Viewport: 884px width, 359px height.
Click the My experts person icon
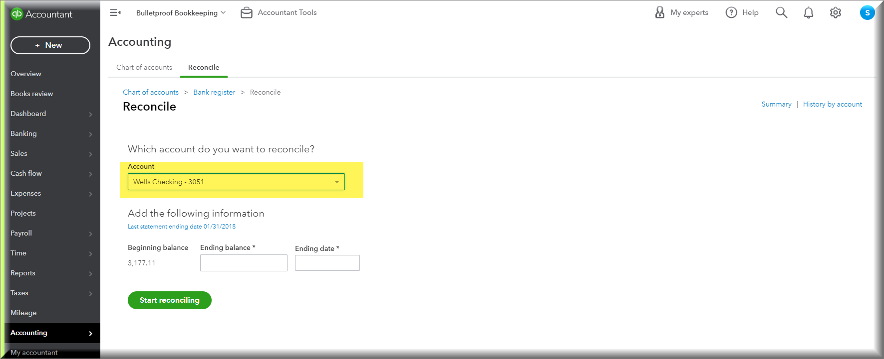pos(660,12)
